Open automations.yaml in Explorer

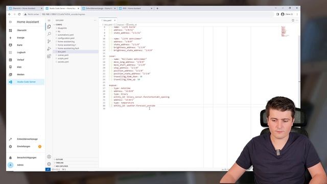tap(65, 35)
